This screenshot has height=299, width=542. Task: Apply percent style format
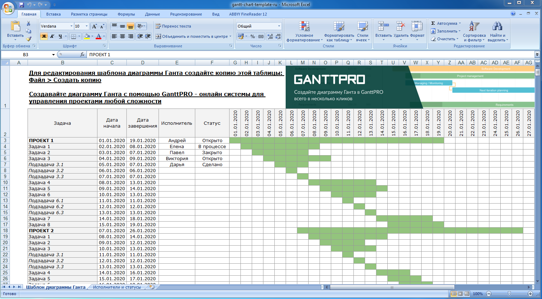click(252, 36)
